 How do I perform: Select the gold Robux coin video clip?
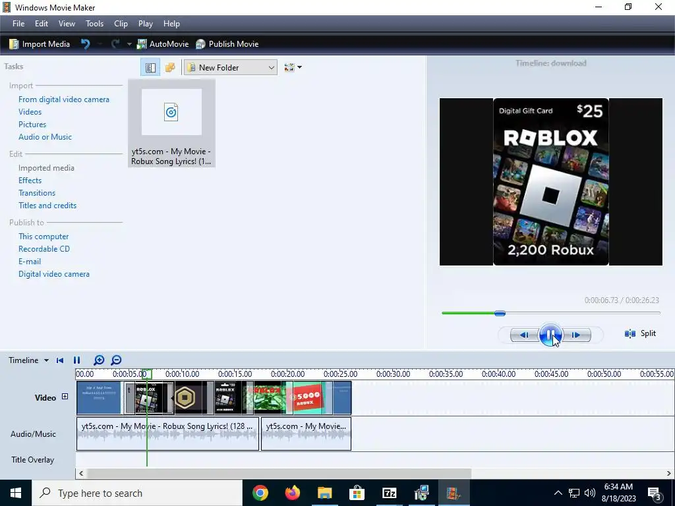[x=190, y=397]
